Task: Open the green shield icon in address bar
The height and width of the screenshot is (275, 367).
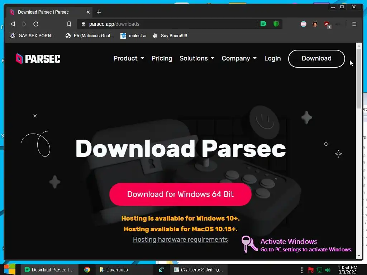Action: pos(276,24)
